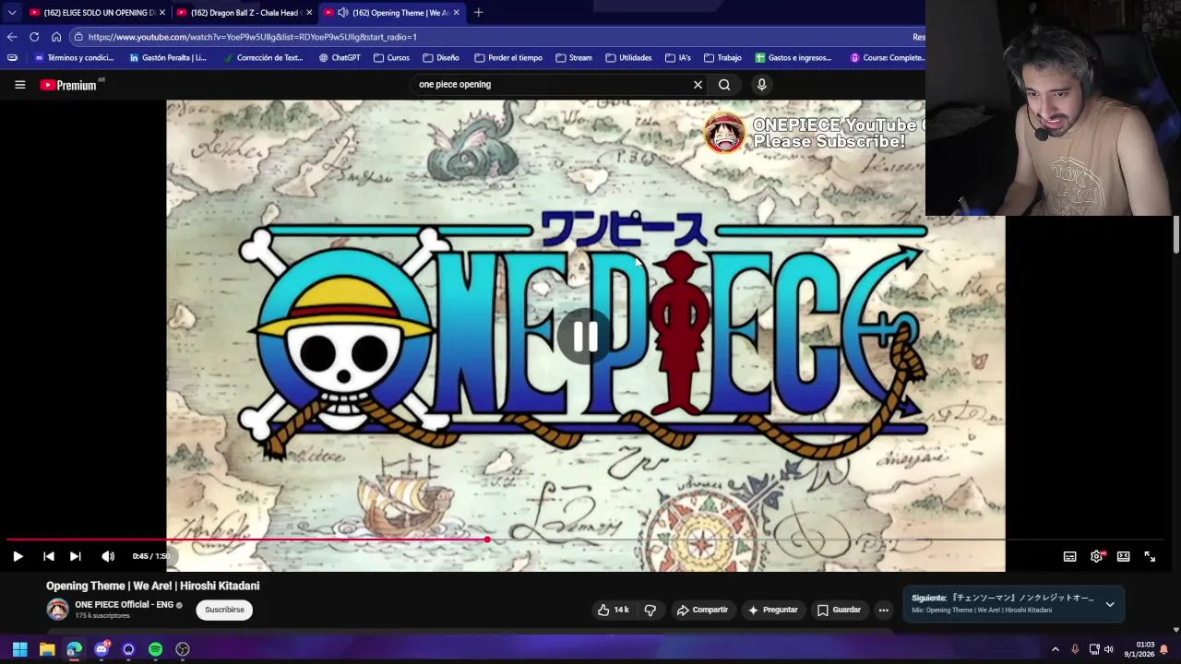This screenshot has height=664, width=1181.
Task: Open the Gastón Peralta LinkedIn bookmark
Action: pyautogui.click(x=168, y=58)
